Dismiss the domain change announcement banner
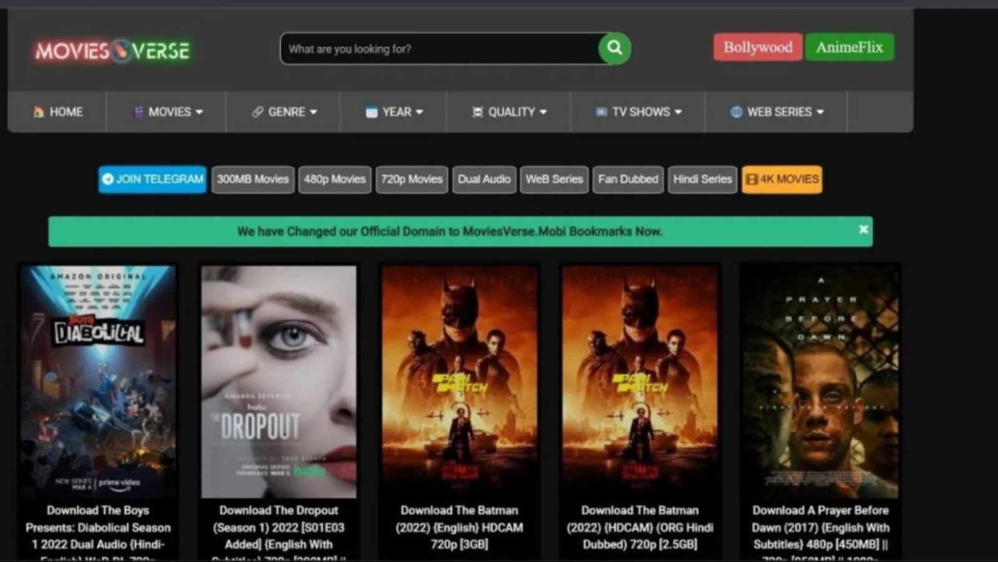Screen dimensions: 998x562 click(x=863, y=230)
